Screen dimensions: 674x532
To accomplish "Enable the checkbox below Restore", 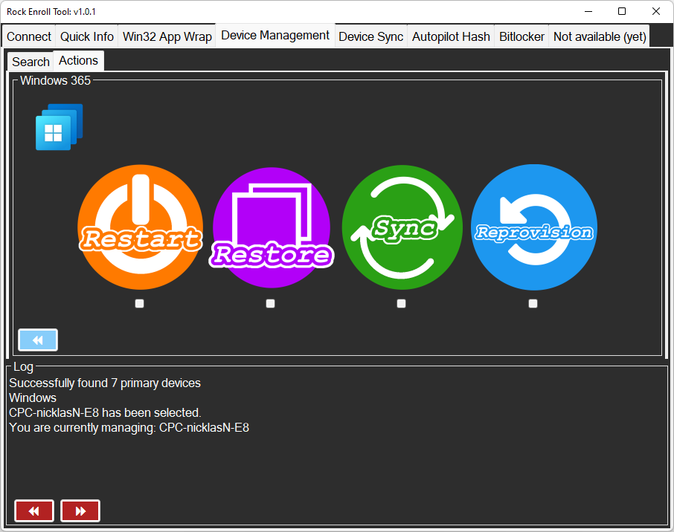I will pos(271,303).
